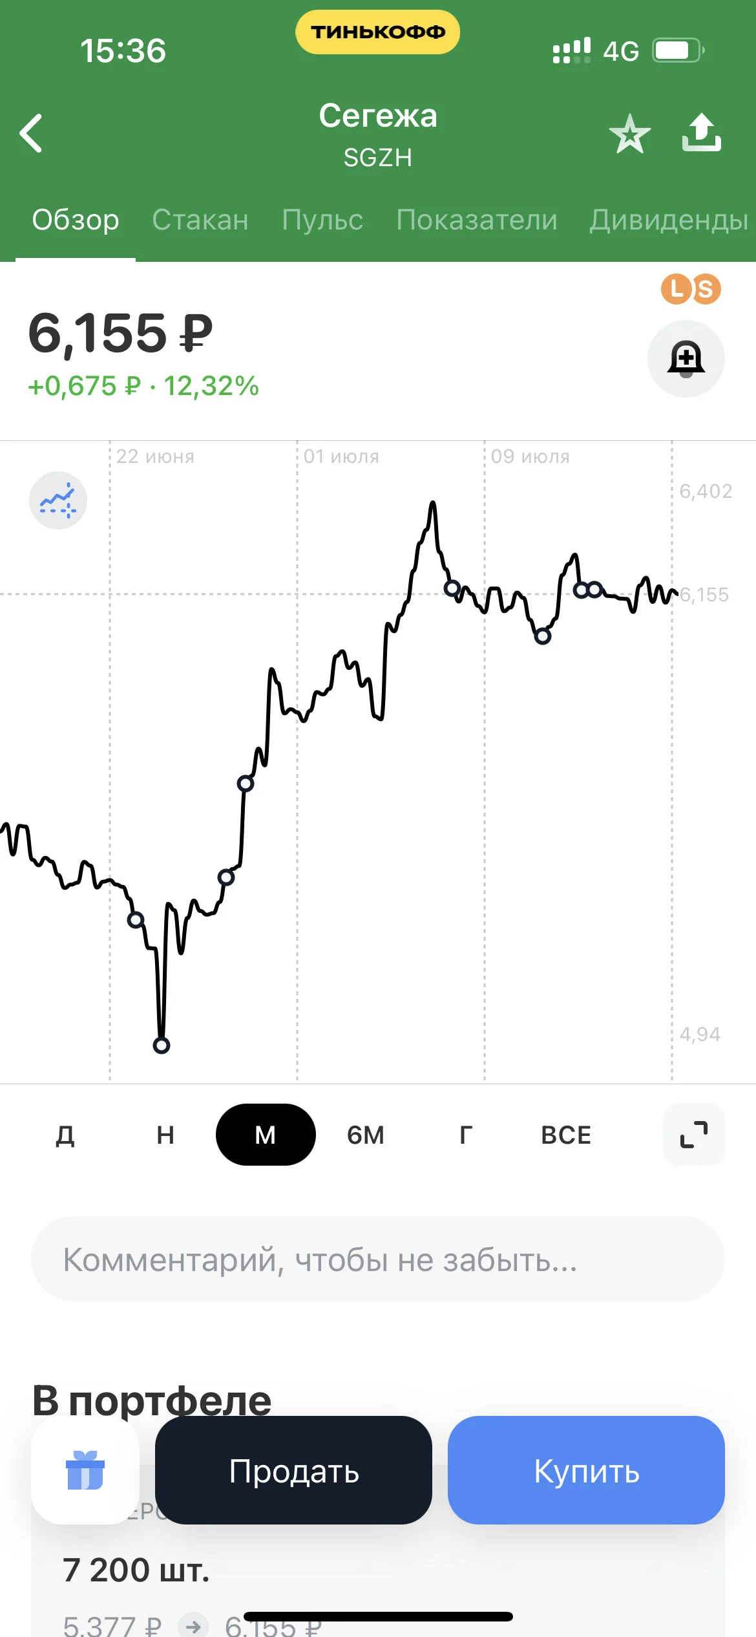756x1637 pixels.
Task: Tap the orange S badge
Action: pyautogui.click(x=706, y=289)
